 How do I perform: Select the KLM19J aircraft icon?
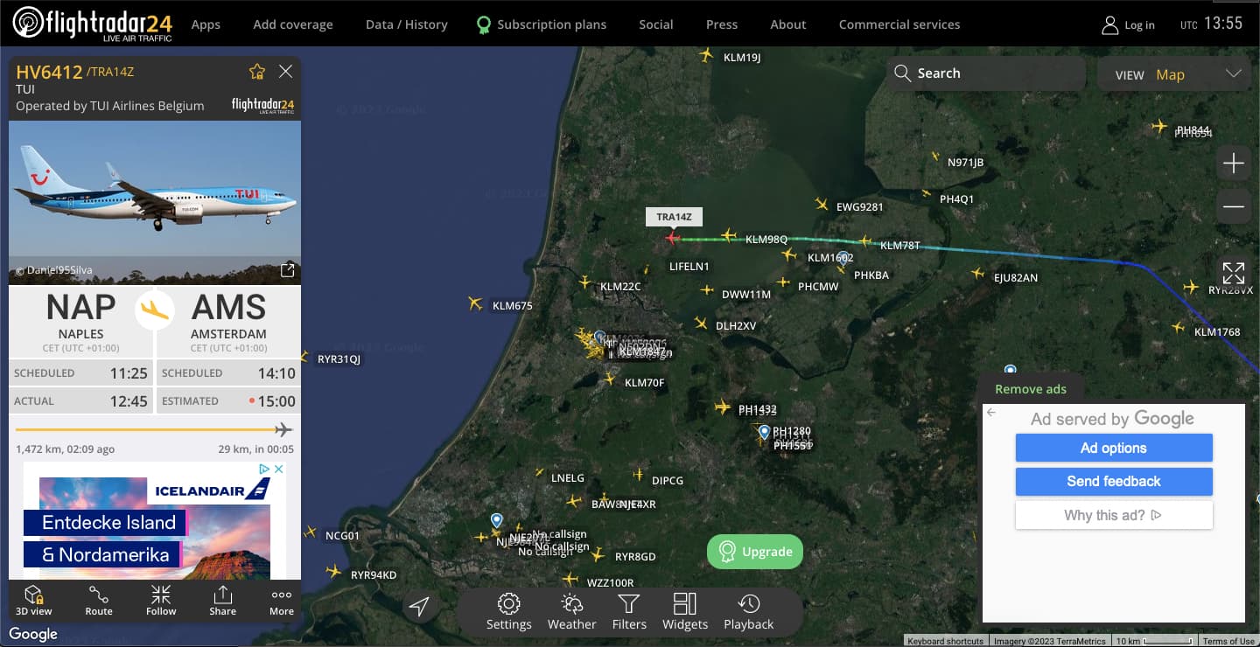pyautogui.click(x=706, y=56)
